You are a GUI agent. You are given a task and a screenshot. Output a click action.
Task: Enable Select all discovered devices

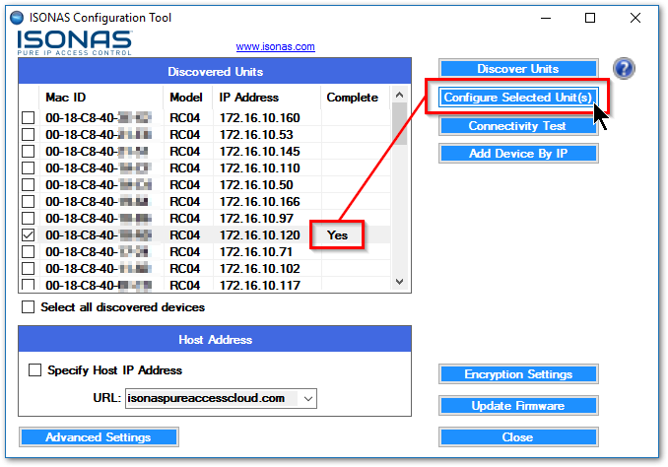click(x=29, y=306)
